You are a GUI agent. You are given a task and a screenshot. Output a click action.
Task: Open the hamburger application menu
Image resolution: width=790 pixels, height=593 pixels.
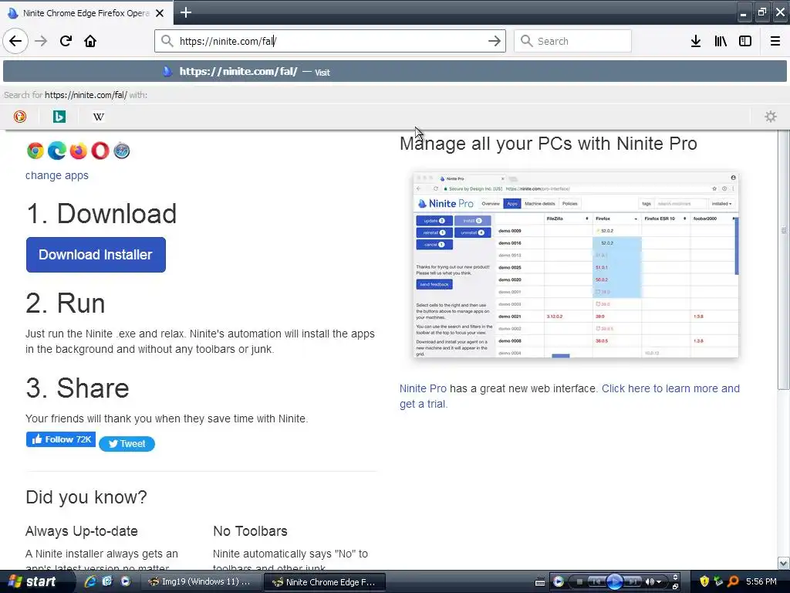tap(775, 41)
